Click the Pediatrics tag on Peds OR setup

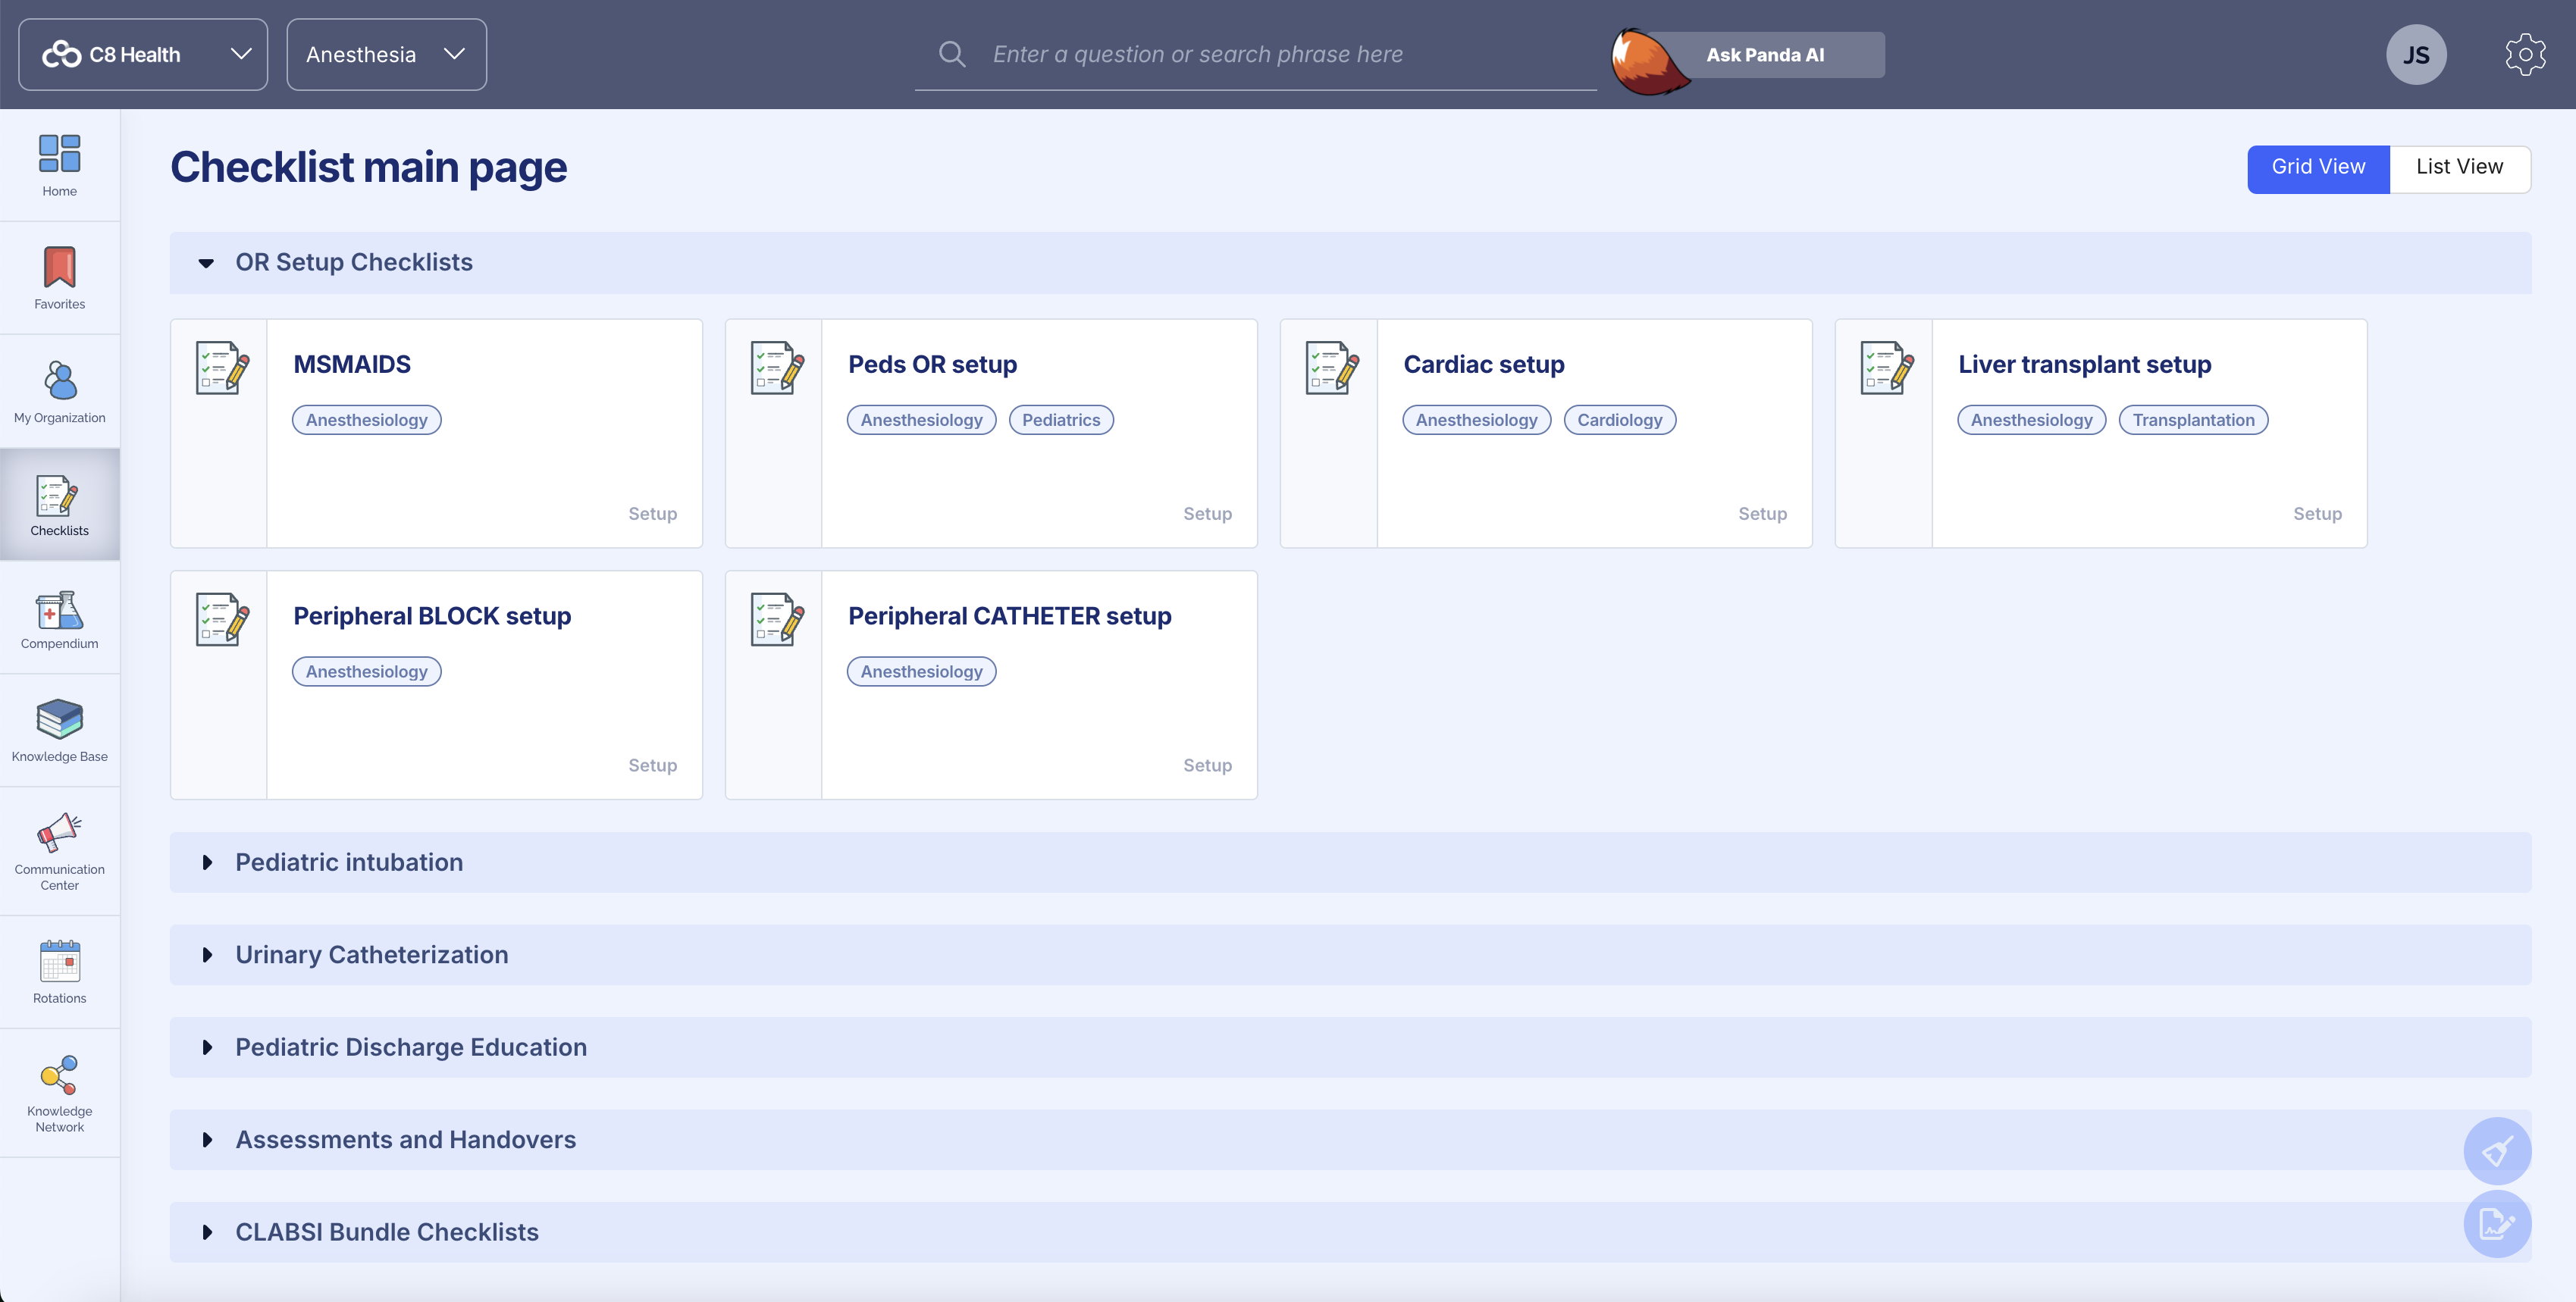(x=1061, y=420)
